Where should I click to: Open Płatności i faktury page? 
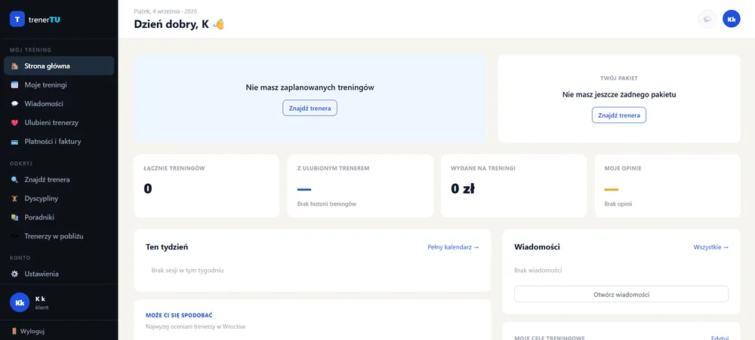[59, 142]
